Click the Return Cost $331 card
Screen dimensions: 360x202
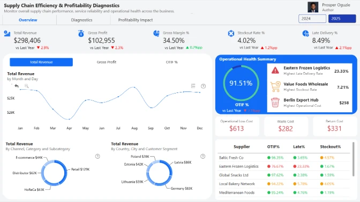(x=334, y=126)
